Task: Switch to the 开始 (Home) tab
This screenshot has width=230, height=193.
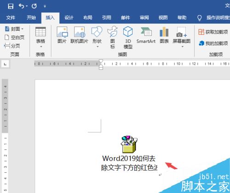Action: tap(31, 17)
